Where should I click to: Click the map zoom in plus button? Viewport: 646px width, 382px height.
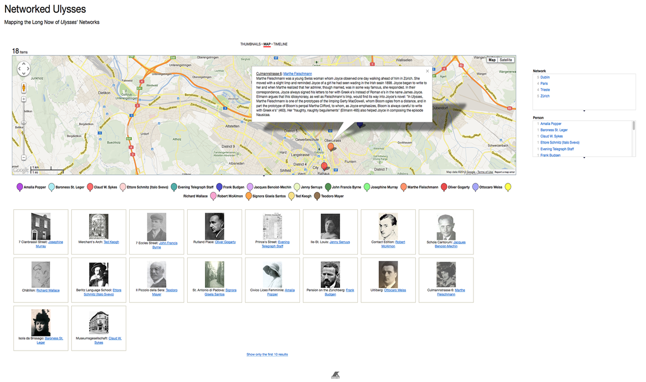click(24, 99)
